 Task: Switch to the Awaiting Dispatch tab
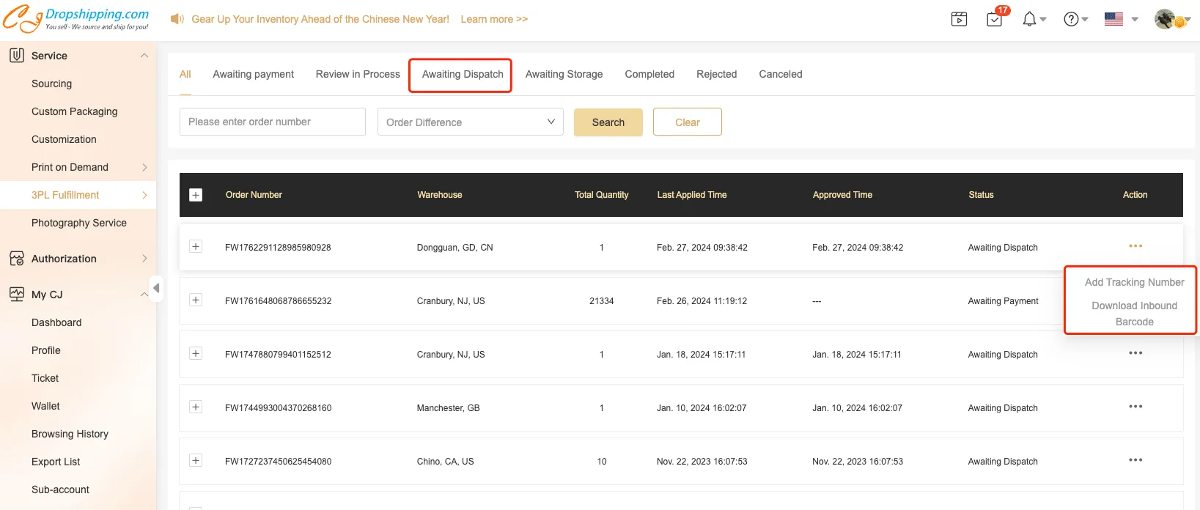pyautogui.click(x=463, y=75)
